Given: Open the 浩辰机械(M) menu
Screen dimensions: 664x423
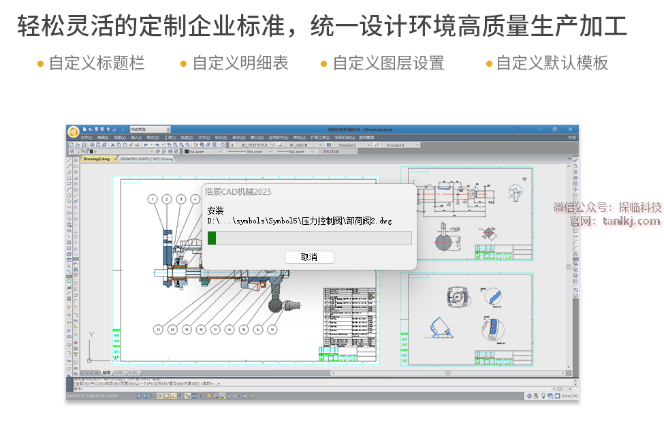Looking at the screenshot, I should (x=345, y=138).
